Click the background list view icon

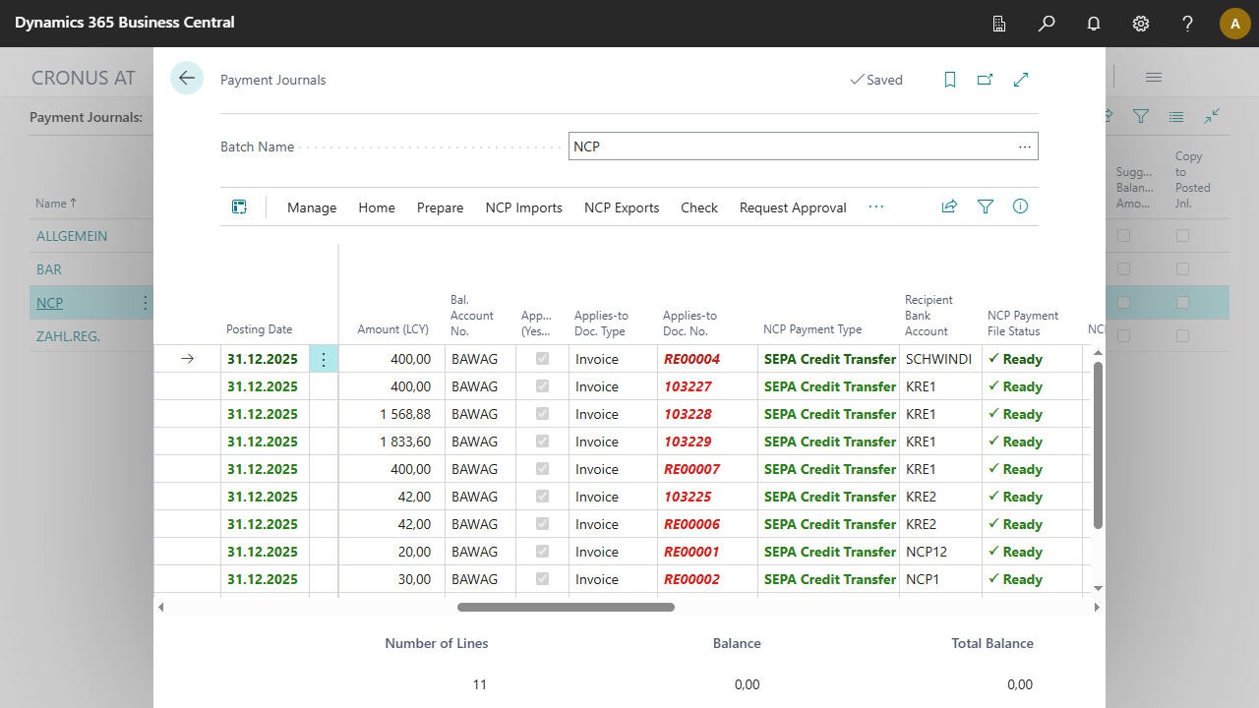1176,116
